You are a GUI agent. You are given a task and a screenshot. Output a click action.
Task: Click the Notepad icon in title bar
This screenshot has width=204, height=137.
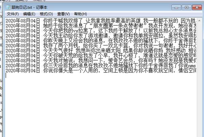click(x=8, y=7)
